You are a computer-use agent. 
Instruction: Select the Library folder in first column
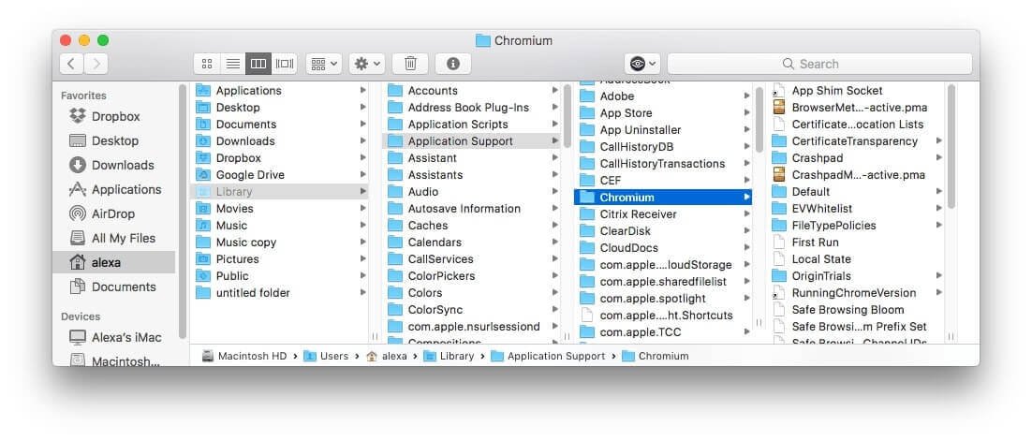(281, 192)
